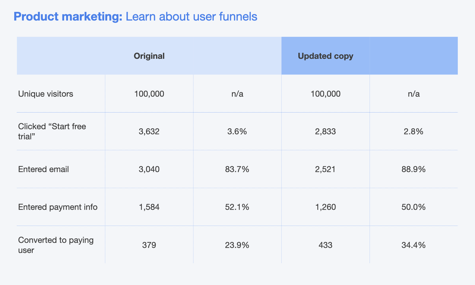Click the "Converted to paying user" row label
Viewport: 475px width, 285px height.
point(56,245)
